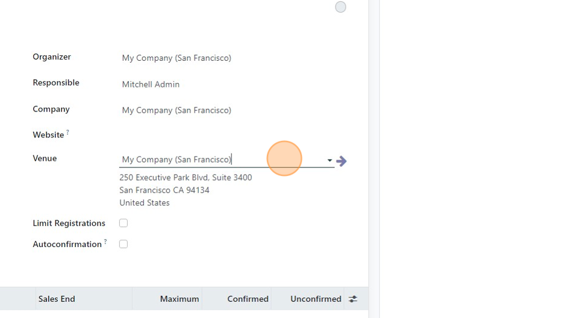Click the gray kanban state circle

click(340, 7)
